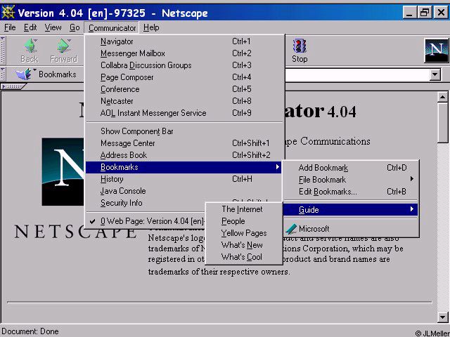Open the Go menu

[75, 27]
